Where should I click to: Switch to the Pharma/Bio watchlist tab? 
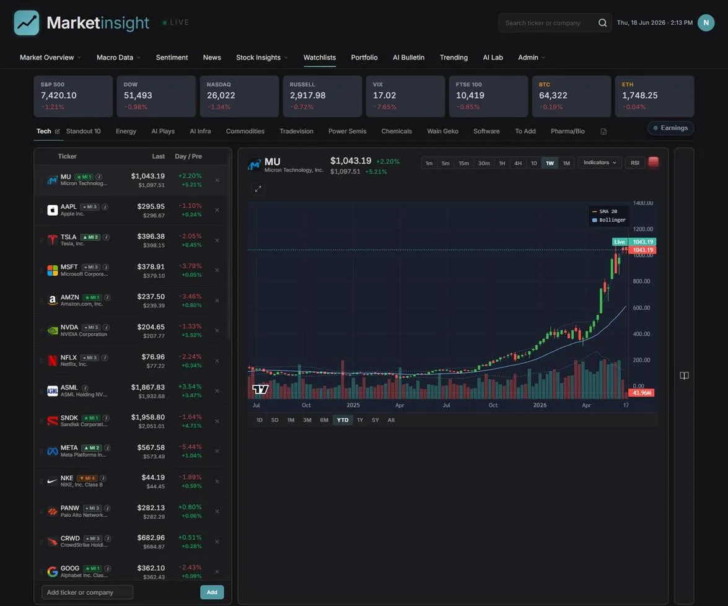coord(568,131)
